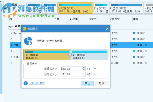The image size is (153, 102).
Task: Click the partition split slider handle
Action: pos(70,55)
